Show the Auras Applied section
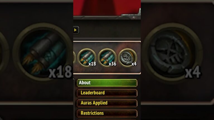 [x=107, y=103]
